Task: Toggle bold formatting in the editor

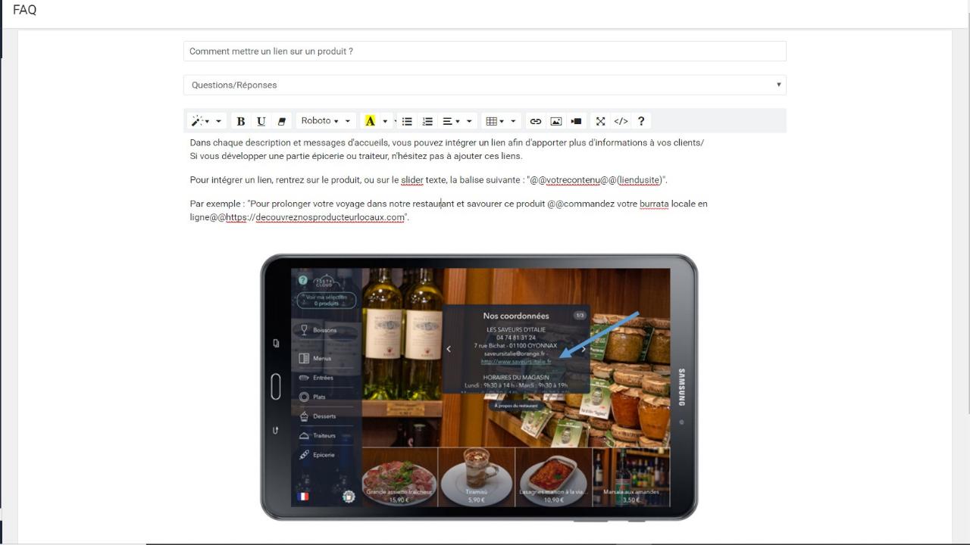Action: point(240,121)
